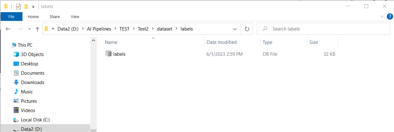Select Local Disk (C:) in navigation pane

click(x=35, y=120)
